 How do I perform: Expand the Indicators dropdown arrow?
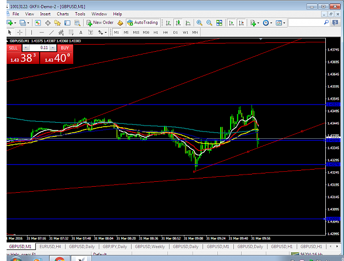click(x=258, y=23)
